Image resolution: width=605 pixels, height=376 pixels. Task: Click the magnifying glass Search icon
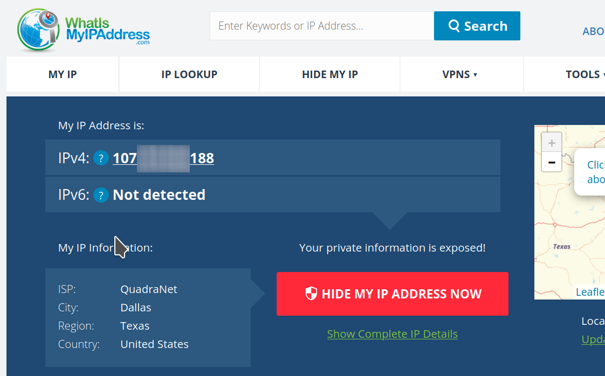[x=455, y=25]
